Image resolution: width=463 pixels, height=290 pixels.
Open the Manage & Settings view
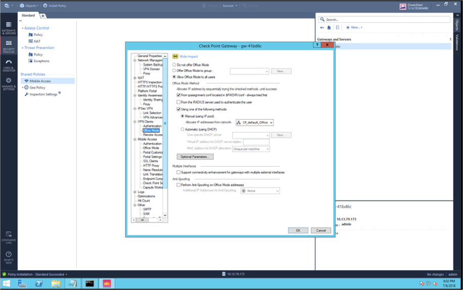tap(9, 83)
